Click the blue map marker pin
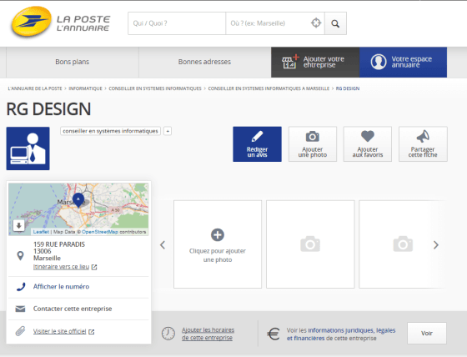 pyautogui.click(x=78, y=199)
